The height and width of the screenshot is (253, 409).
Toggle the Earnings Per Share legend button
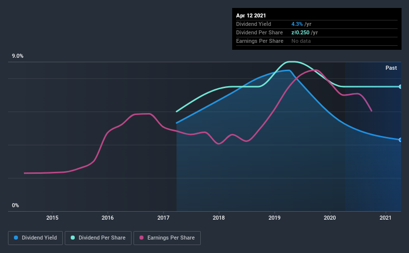point(167,238)
